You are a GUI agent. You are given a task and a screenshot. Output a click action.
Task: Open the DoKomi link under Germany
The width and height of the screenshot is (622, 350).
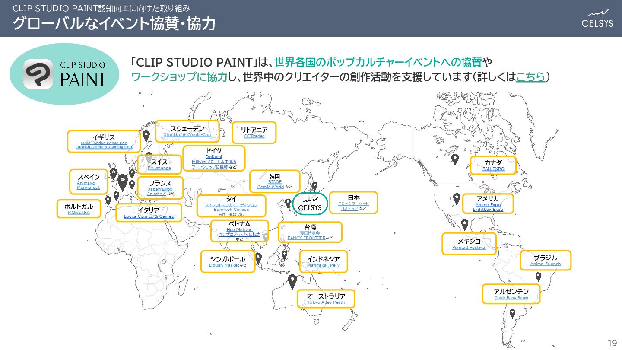(x=214, y=156)
